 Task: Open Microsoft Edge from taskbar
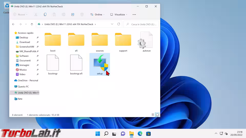[140, 134]
